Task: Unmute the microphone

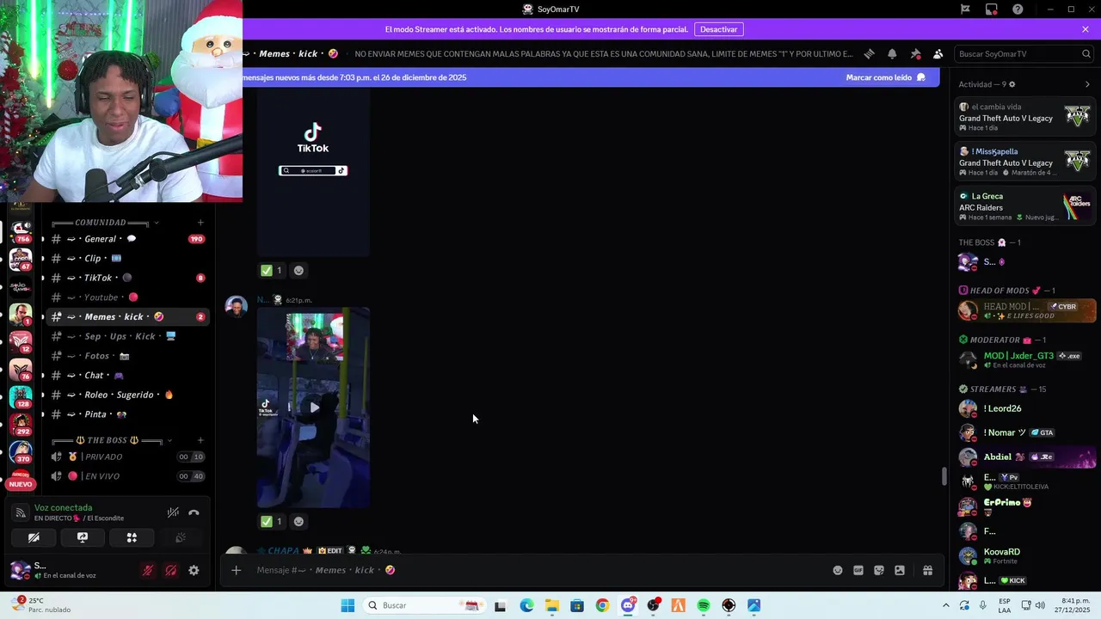Action: tap(148, 570)
